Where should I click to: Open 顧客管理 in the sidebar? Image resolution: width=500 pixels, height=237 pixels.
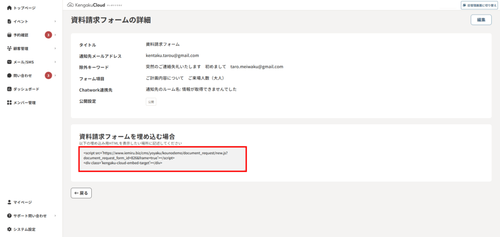click(x=21, y=48)
